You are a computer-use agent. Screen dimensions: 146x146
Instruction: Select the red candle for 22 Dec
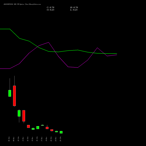tap(52, 130)
